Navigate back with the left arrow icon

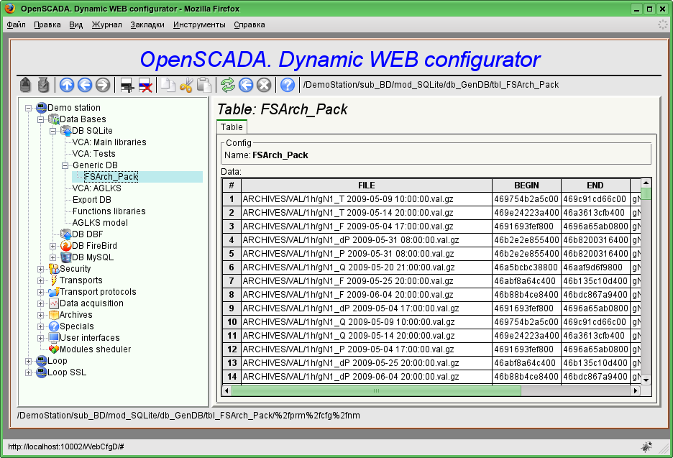(x=85, y=85)
